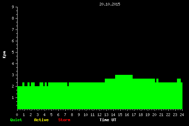Screen dimensions: 189x126
Task: Click the number 1 on Kpm axis
Action: [13, 98]
